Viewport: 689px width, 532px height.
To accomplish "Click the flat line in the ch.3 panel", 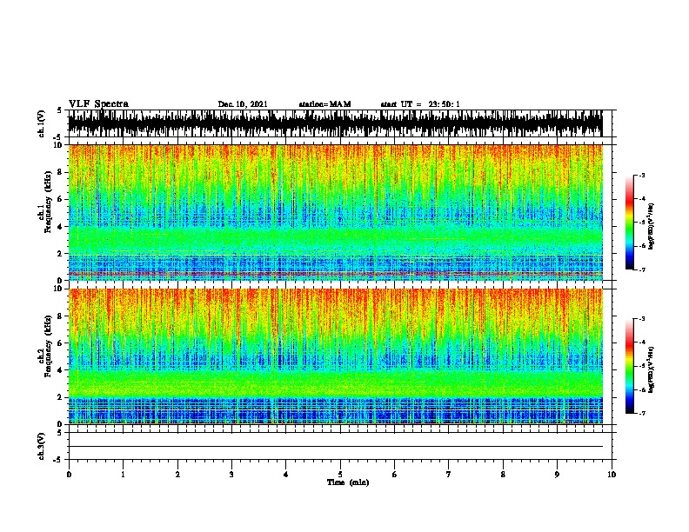I will click(335, 447).
